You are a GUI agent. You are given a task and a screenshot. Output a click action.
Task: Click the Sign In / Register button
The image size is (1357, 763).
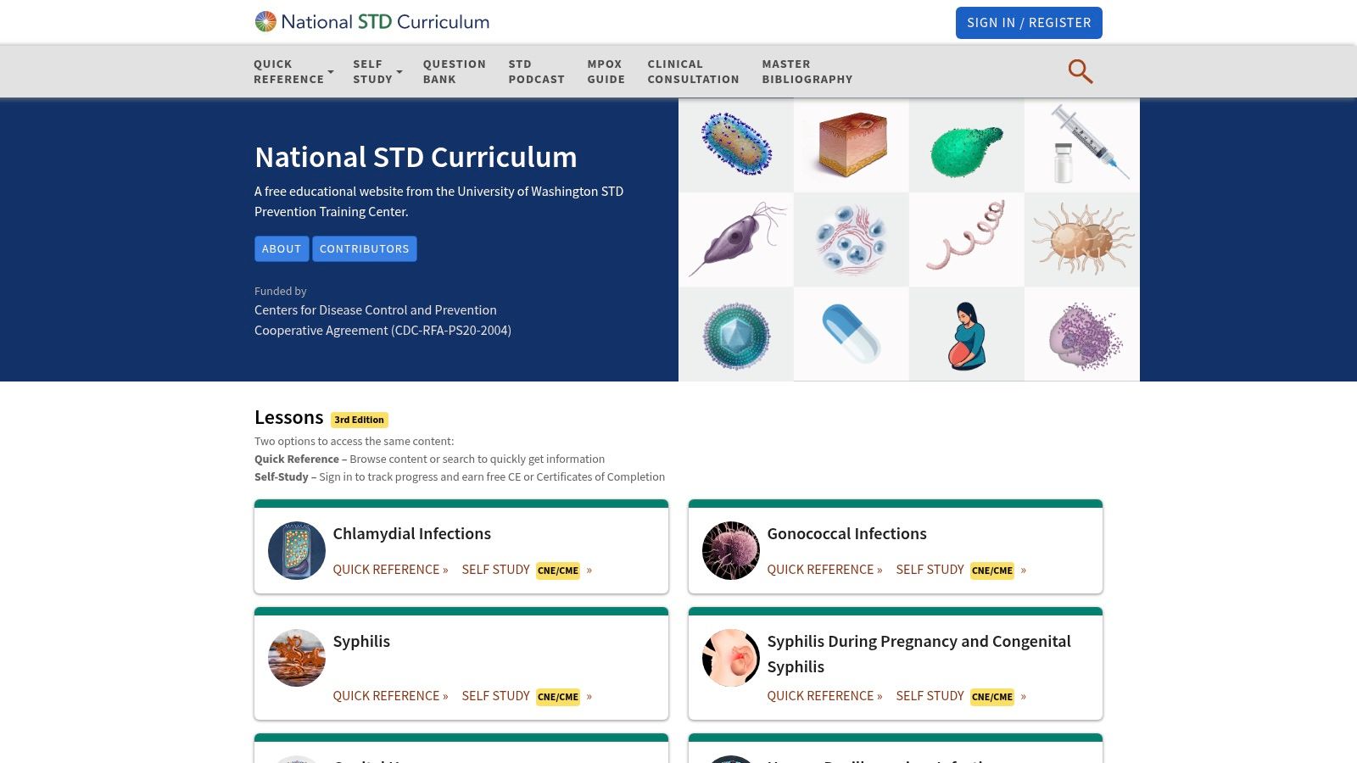[1029, 23]
